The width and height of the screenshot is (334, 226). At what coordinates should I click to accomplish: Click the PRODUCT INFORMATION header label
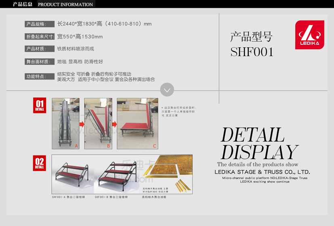pyautogui.click(x=65, y=4)
